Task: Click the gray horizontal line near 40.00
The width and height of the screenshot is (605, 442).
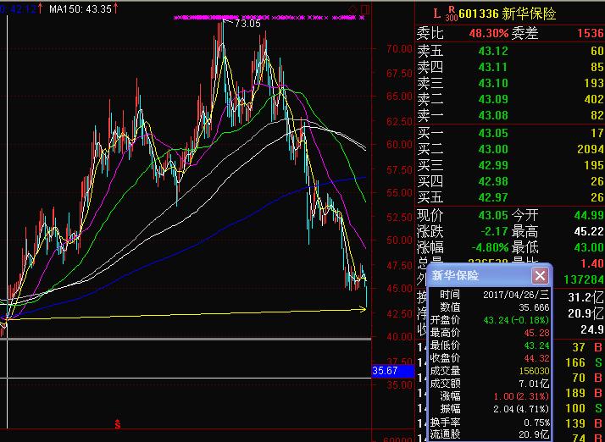Action: tap(186, 339)
